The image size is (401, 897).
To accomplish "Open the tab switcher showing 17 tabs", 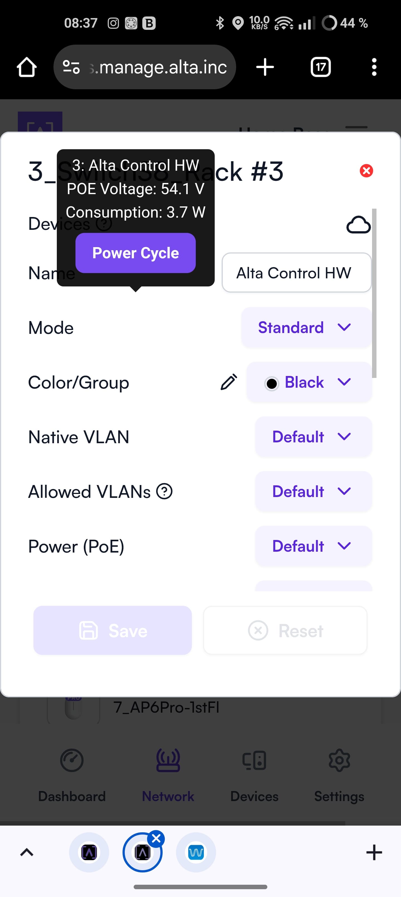I will tap(320, 67).
